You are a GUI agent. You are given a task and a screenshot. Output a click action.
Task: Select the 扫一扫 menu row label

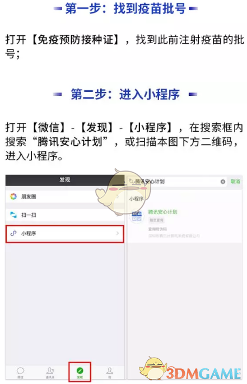[29, 215]
